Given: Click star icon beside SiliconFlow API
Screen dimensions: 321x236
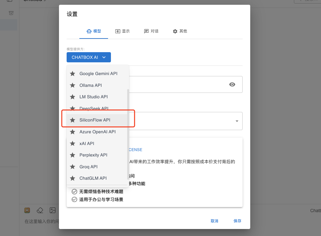Looking at the screenshot, I should click(72, 120).
